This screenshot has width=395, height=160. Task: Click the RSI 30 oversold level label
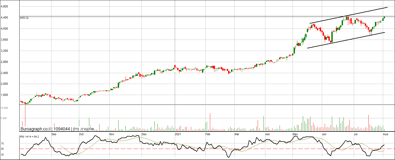point(2,154)
